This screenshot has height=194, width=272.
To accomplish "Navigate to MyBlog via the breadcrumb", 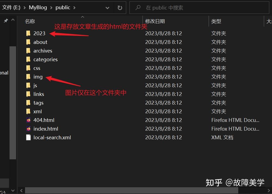I will [38, 8].
